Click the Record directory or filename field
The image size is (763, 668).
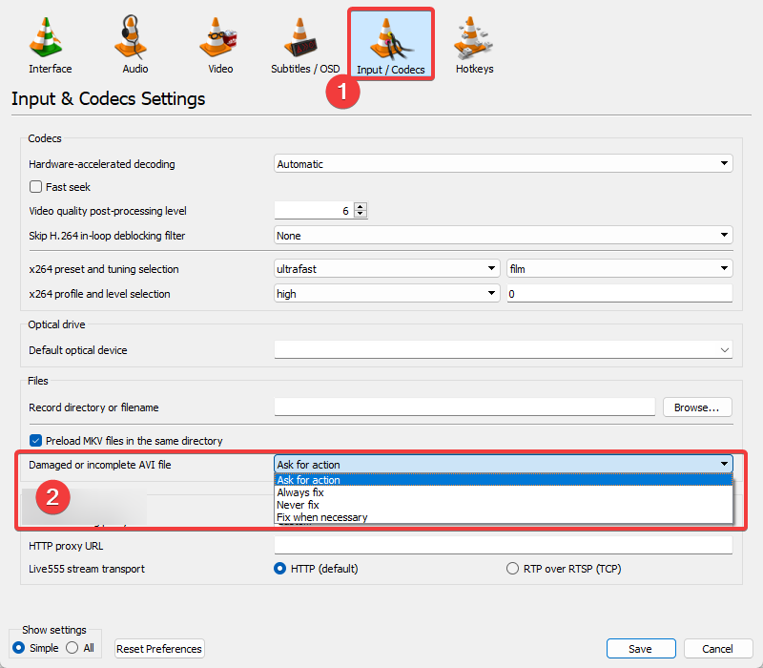pyautogui.click(x=464, y=407)
